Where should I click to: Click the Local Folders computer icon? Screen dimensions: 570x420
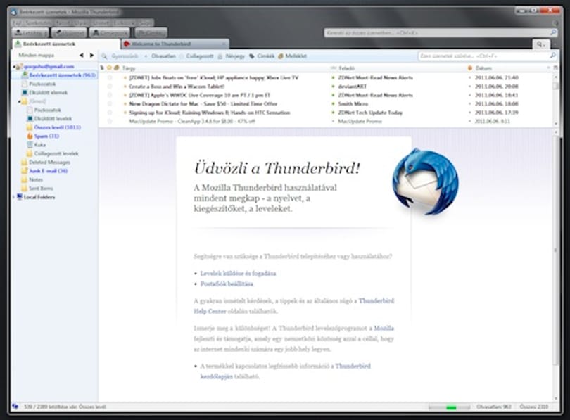coord(20,197)
